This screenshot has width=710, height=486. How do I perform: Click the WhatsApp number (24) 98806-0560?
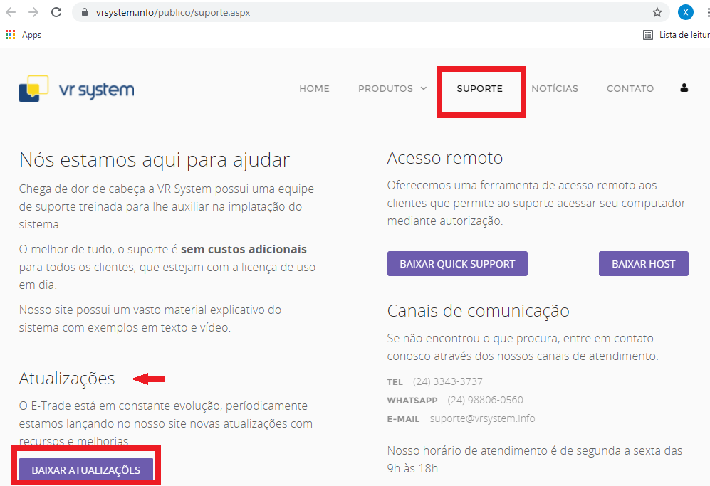pos(485,400)
